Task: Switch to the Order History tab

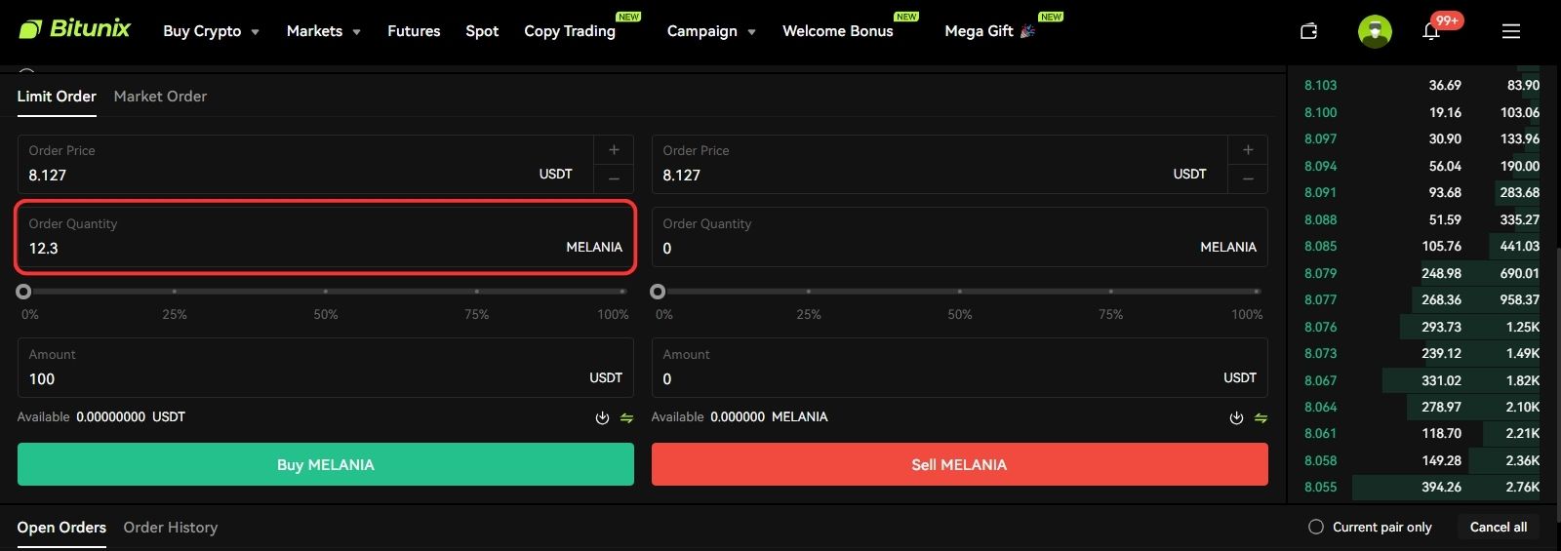Action: [171, 528]
